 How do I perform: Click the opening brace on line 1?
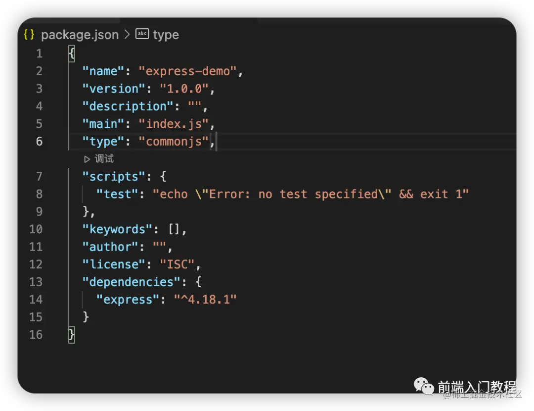pos(72,53)
